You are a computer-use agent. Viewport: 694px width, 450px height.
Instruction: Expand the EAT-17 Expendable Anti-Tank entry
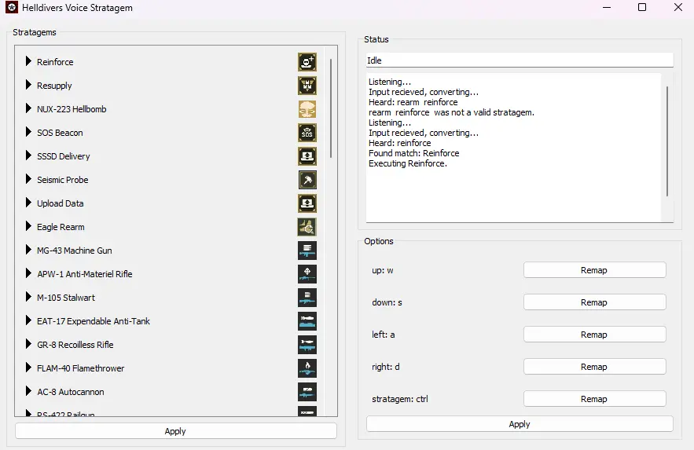pyautogui.click(x=28, y=320)
